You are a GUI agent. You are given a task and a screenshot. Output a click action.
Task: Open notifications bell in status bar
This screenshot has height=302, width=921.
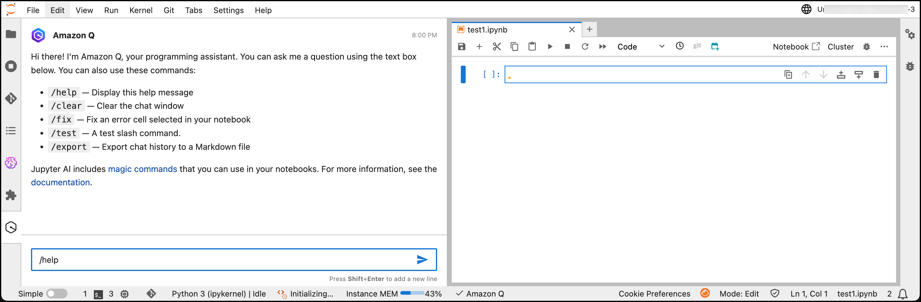point(902,294)
